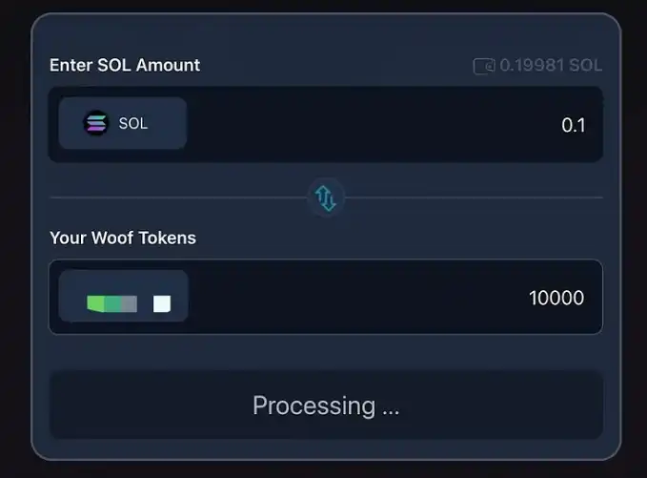Viewport: 647px width, 478px height.
Task: Click the wallet balance icon
Action: click(483, 66)
